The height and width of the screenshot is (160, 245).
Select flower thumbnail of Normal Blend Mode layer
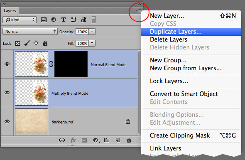point(32,64)
